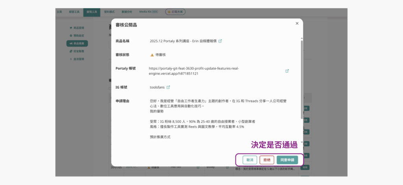Click the gear icon for 贊助設定
The height and width of the screenshot is (185, 403).
click(70, 36)
